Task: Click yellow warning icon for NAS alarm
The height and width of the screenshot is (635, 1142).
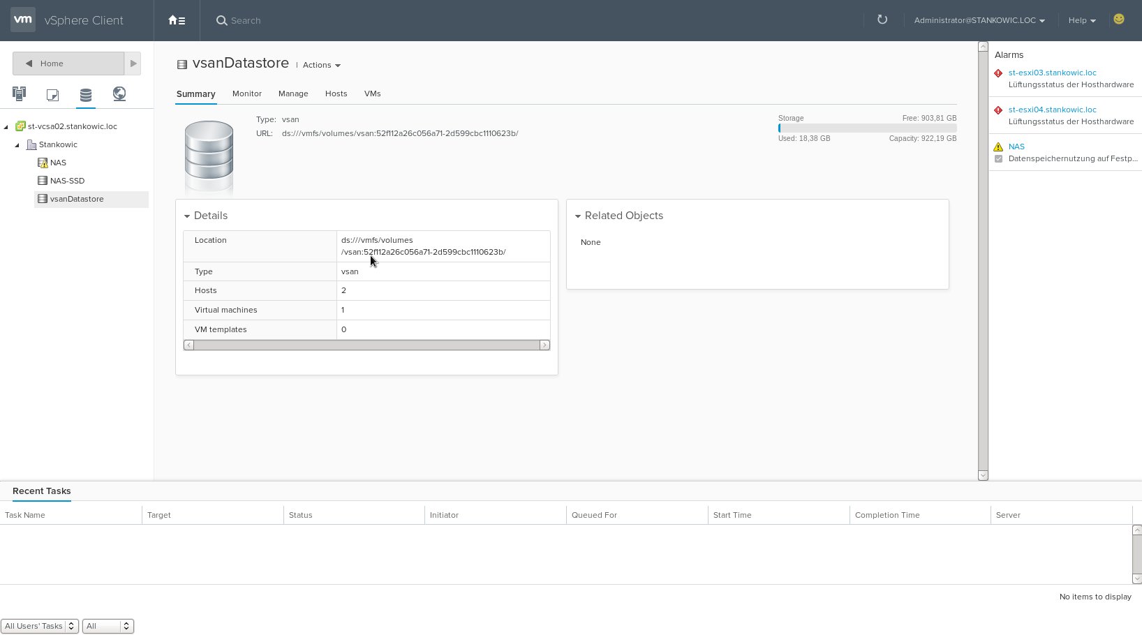Action: [998, 147]
